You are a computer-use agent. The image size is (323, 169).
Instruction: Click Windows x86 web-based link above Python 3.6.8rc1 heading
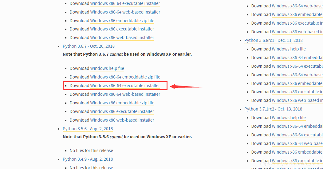pyautogui.click(x=297, y=32)
